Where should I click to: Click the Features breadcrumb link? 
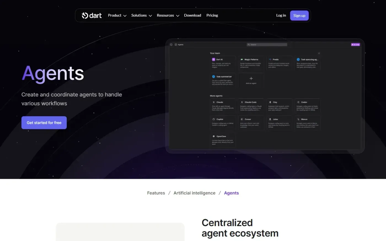coord(156,193)
